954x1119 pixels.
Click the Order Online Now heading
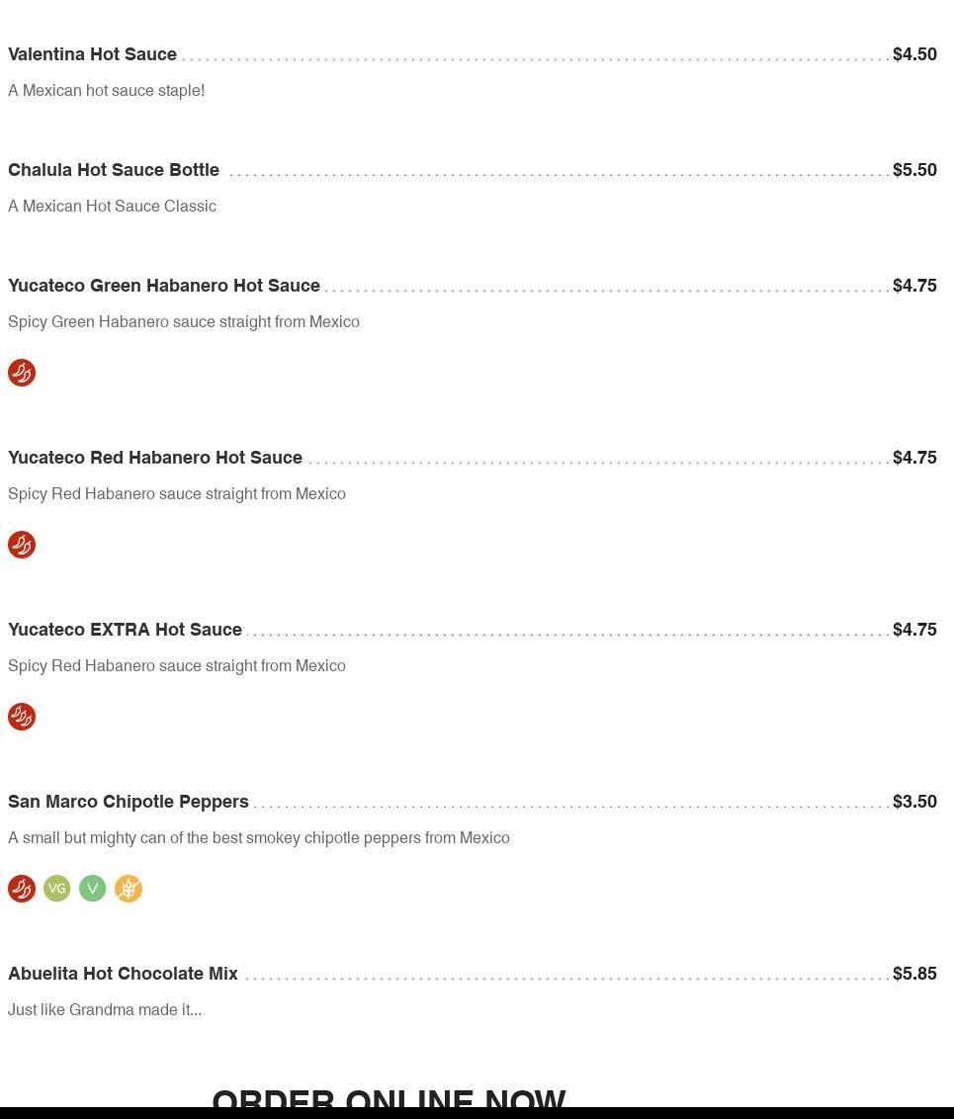click(389, 1097)
